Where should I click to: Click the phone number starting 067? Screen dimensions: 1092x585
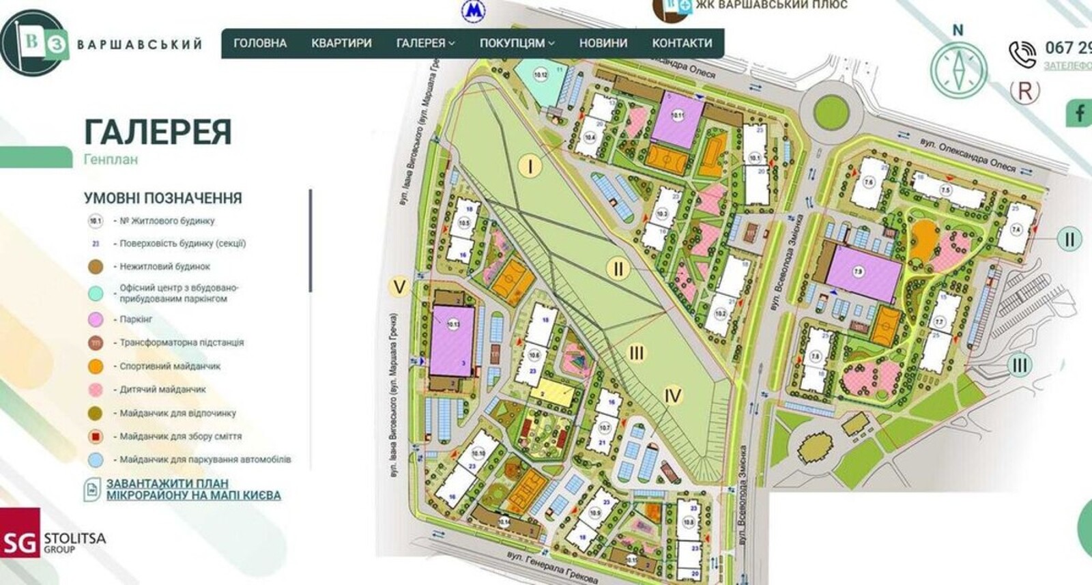pos(1068,48)
